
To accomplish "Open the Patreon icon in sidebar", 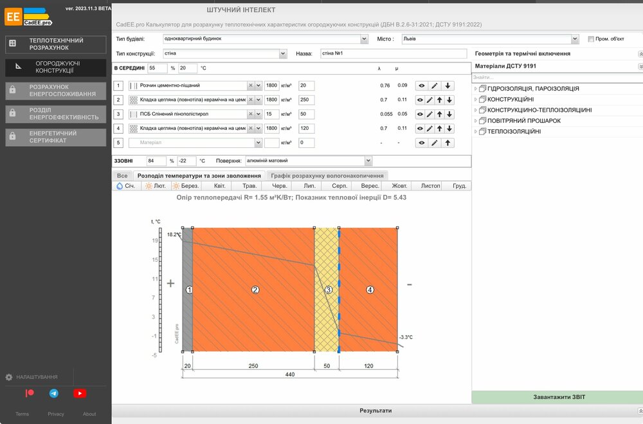I will point(30,393).
